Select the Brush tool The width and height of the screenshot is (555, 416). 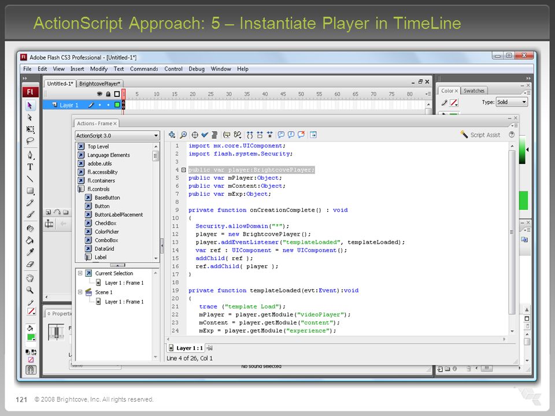[30, 214]
